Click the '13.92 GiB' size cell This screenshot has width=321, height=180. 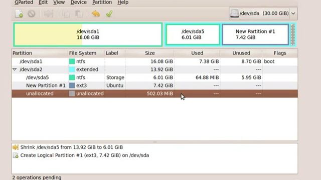162,69
